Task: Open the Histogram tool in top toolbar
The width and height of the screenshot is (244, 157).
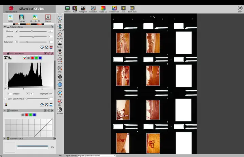Action: pos(83,9)
